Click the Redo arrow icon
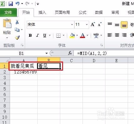The width and height of the screenshot is (134, 124). pyautogui.click(x=28, y=4)
